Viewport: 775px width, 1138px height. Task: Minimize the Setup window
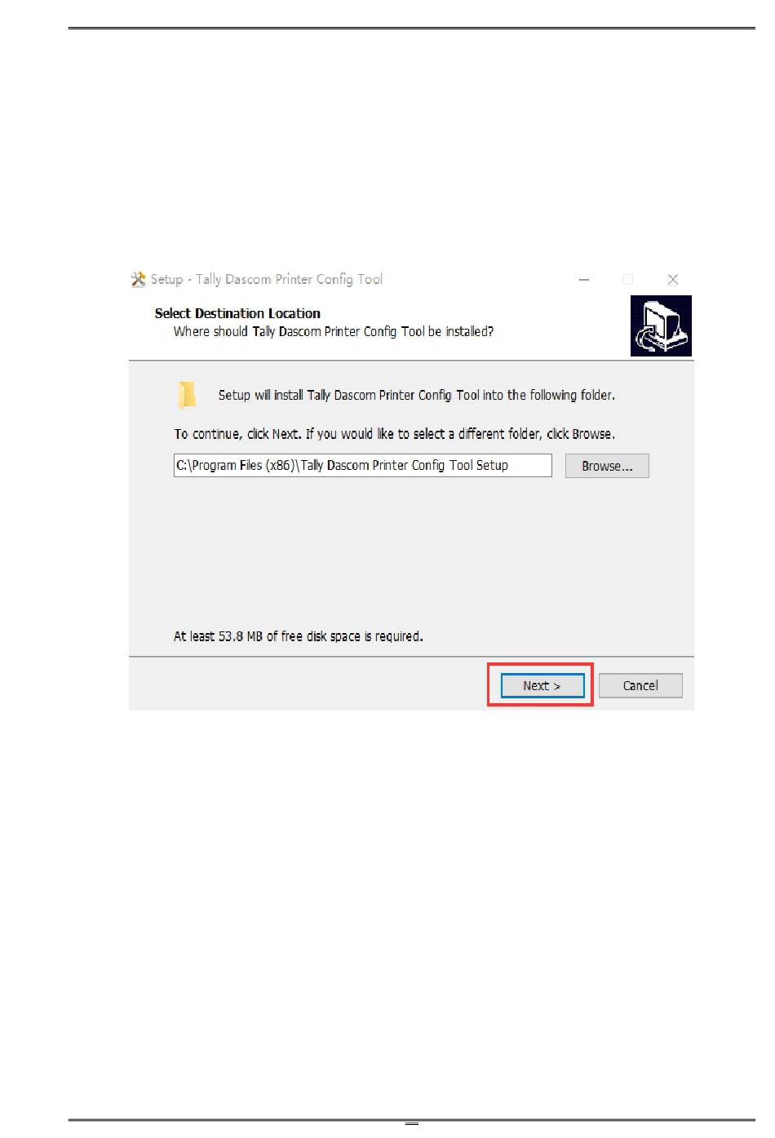pyautogui.click(x=584, y=279)
